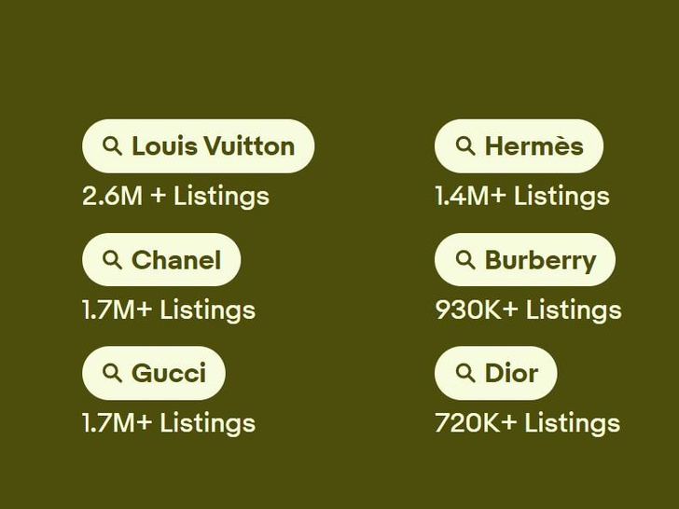Click 1.7M+ Listings under Chanel
The image size is (679, 509).
[x=168, y=310]
